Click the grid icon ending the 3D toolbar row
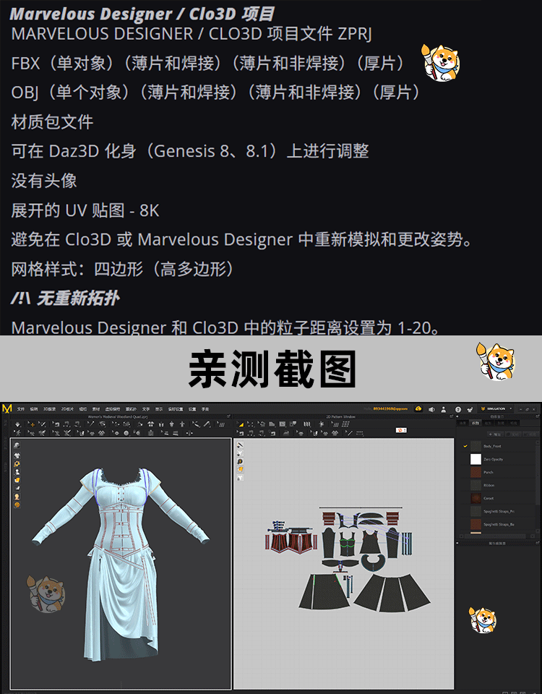Viewport: 542px width, 694px height. click(221, 424)
